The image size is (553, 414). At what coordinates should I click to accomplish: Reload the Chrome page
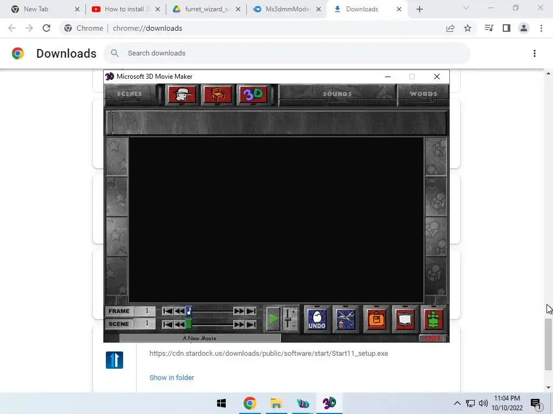pyautogui.click(x=46, y=28)
